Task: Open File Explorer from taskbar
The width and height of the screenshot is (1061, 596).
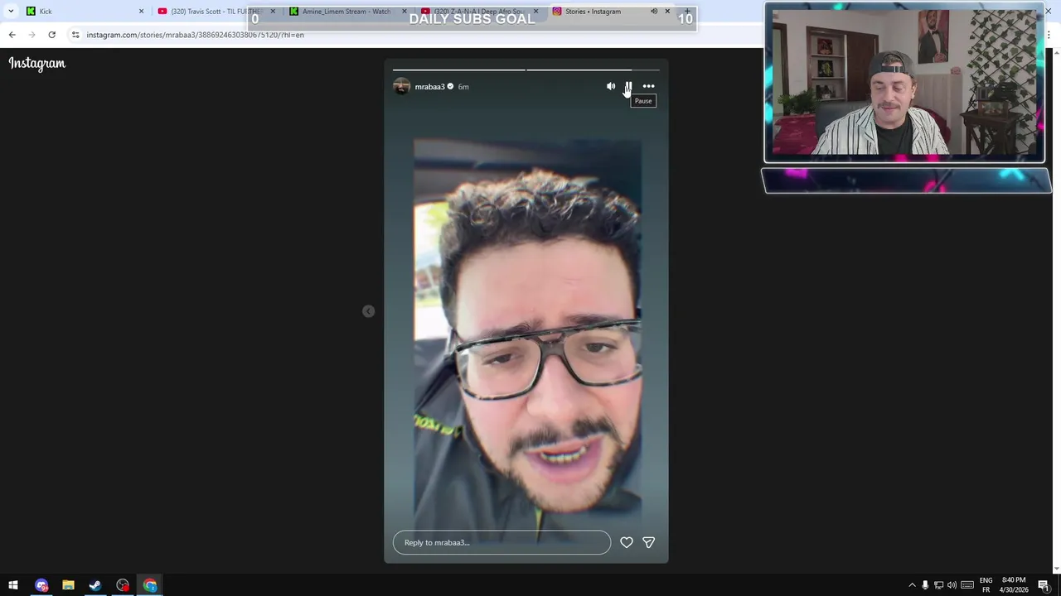Action: click(68, 585)
